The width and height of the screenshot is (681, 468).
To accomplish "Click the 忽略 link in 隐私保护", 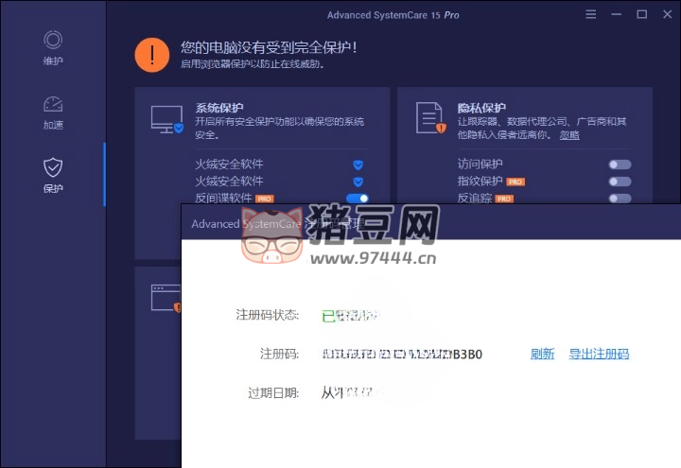I will (x=568, y=135).
